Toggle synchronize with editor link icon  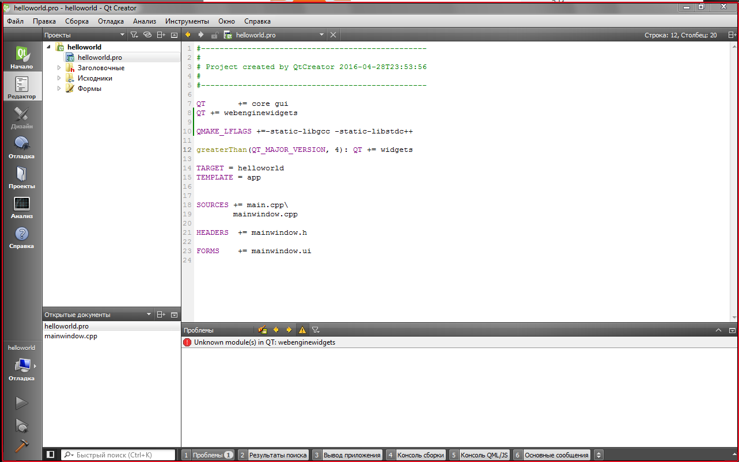point(147,35)
